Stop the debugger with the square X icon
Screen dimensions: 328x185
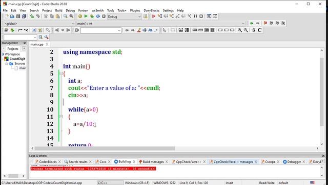[201, 16]
